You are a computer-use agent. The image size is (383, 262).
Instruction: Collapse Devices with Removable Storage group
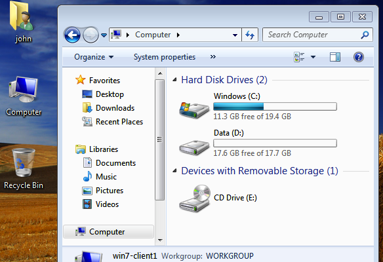point(174,171)
